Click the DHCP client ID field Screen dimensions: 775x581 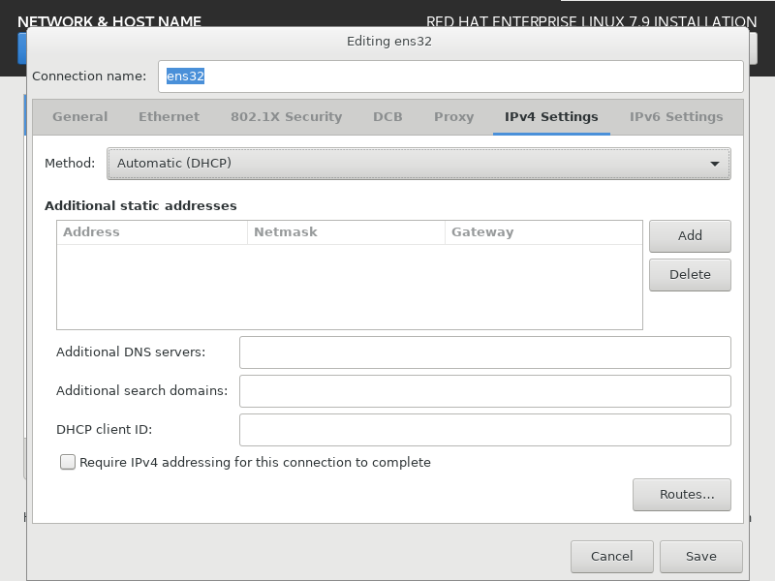pos(485,430)
